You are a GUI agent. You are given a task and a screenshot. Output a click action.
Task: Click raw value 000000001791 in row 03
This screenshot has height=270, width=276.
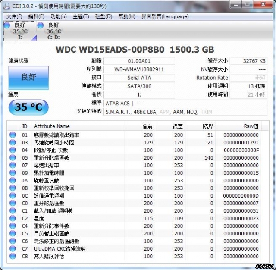(x=241, y=143)
